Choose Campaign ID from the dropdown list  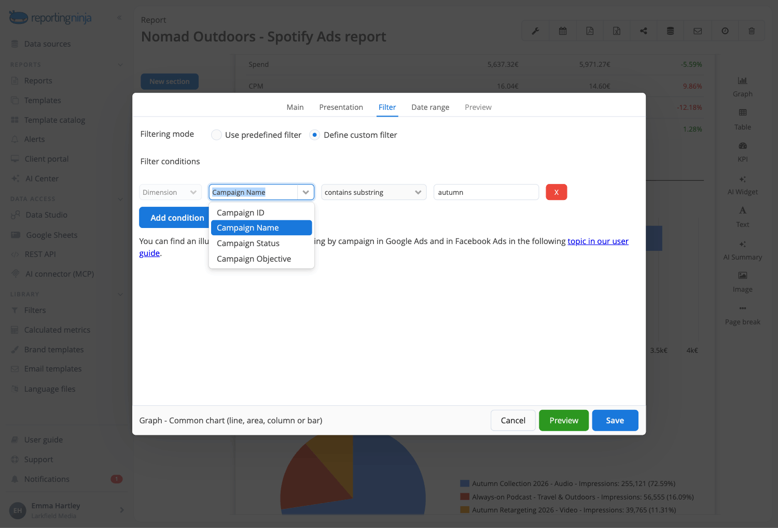[261, 212]
